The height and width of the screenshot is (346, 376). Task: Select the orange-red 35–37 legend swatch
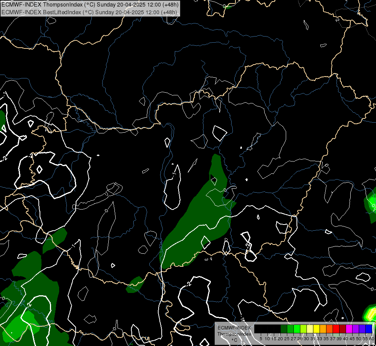pos(330,329)
